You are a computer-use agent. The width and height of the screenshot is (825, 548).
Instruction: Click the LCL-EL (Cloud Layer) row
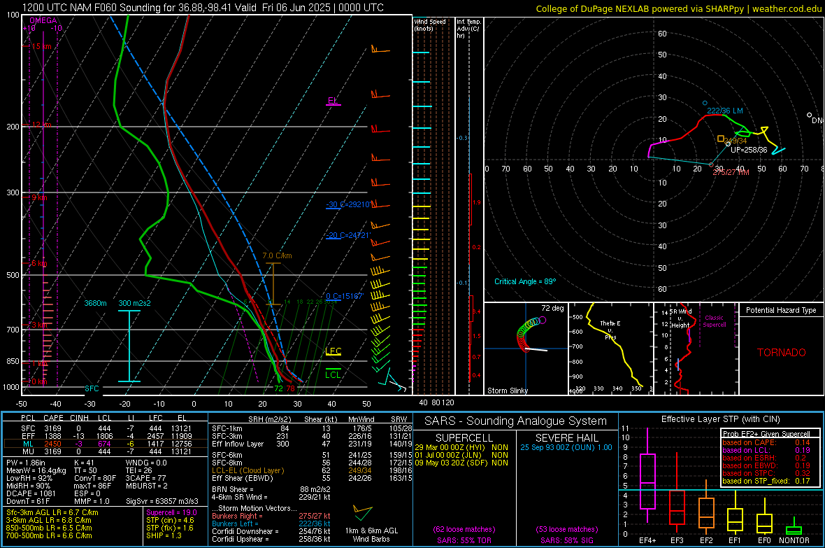click(312, 470)
